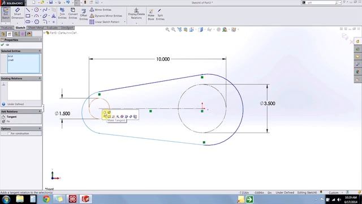The width and height of the screenshot is (362, 204).
Task: Click the Undo icon in the top toolbar
Action: click(68, 2)
